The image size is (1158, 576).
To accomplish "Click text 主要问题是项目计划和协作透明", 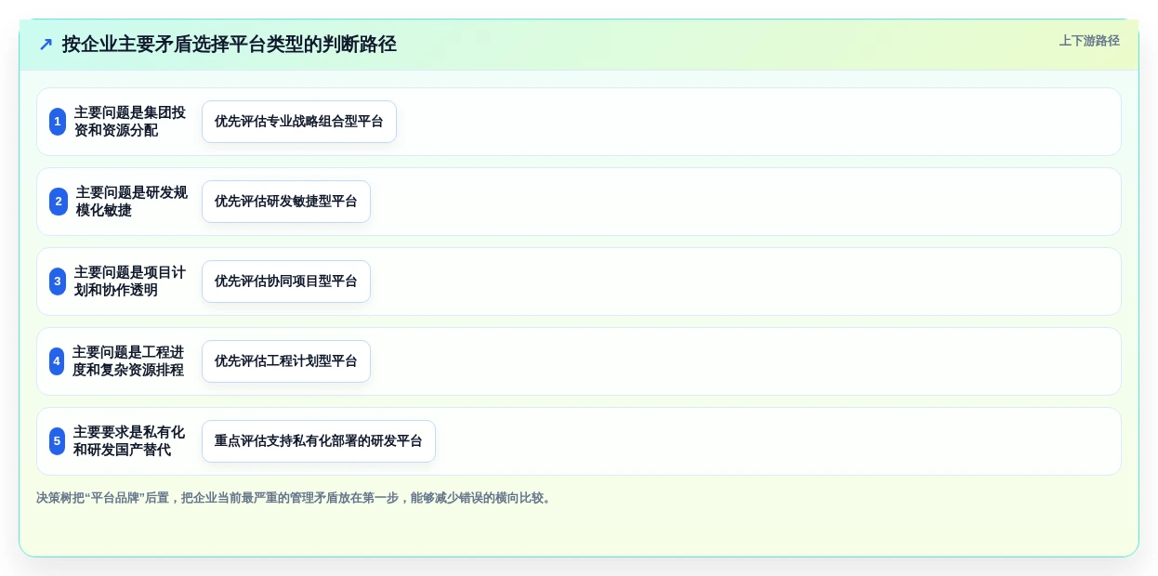I will [130, 281].
